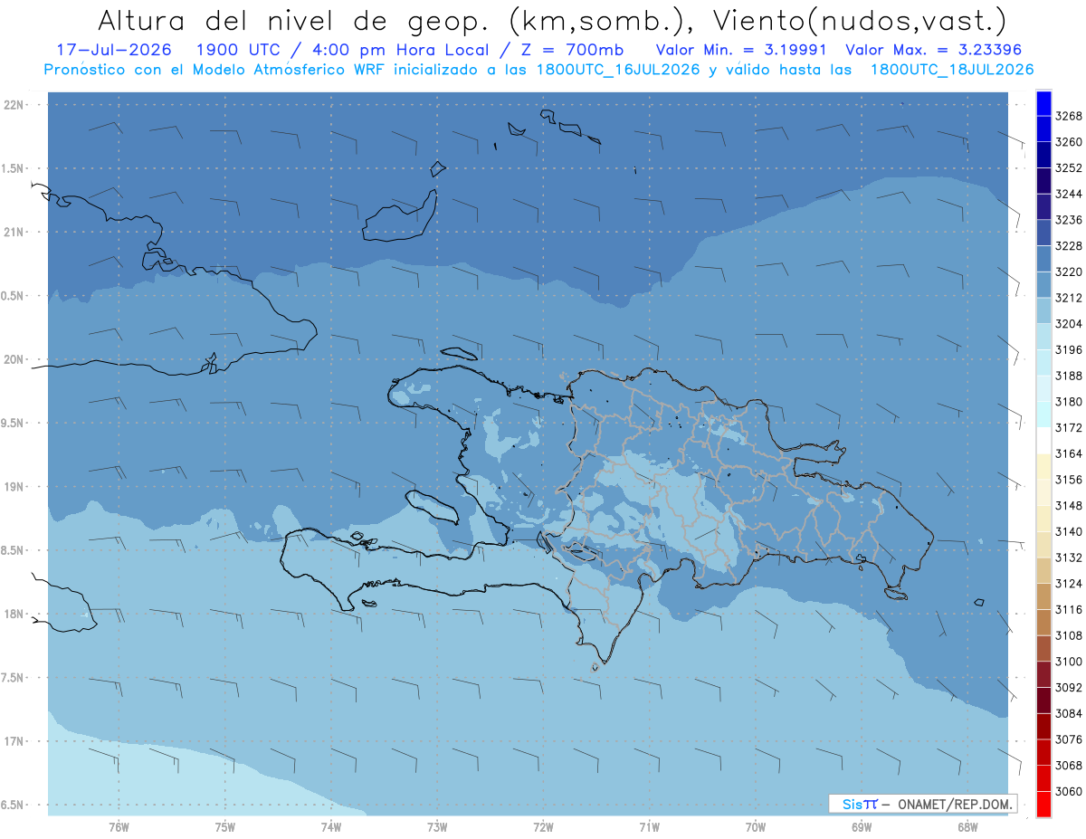
Task: Click the colorbar value '3172'
Action: pyautogui.click(x=1069, y=427)
